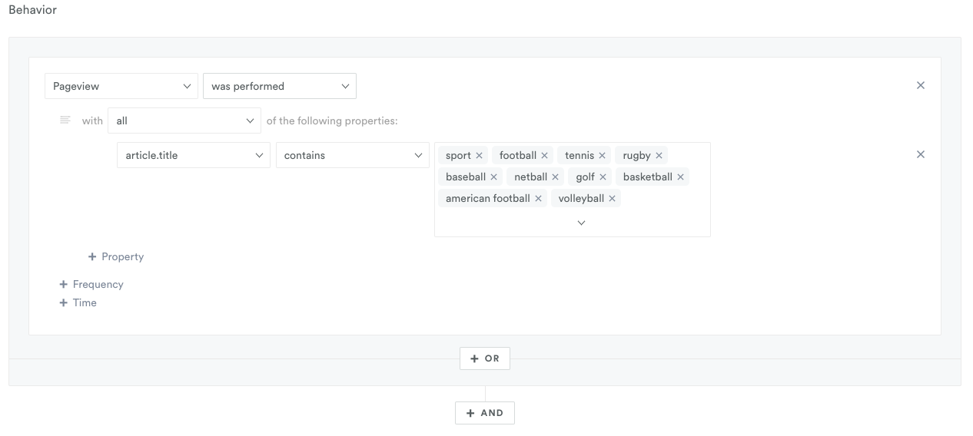Remove the rugby tag
Viewport: 973px width, 436px height.
[659, 156]
